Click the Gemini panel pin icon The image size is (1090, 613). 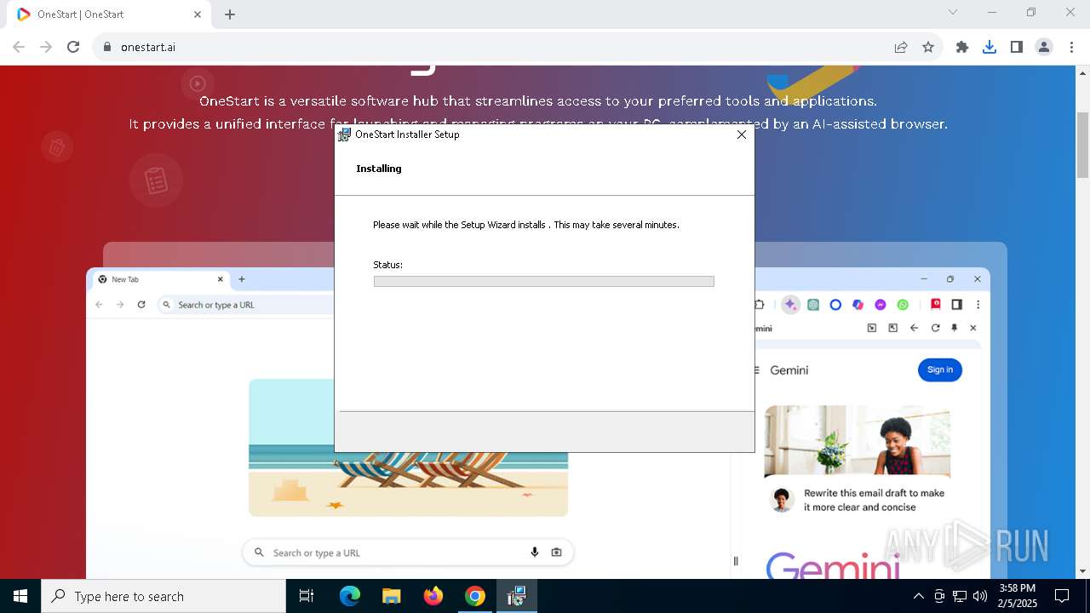pyautogui.click(x=955, y=328)
